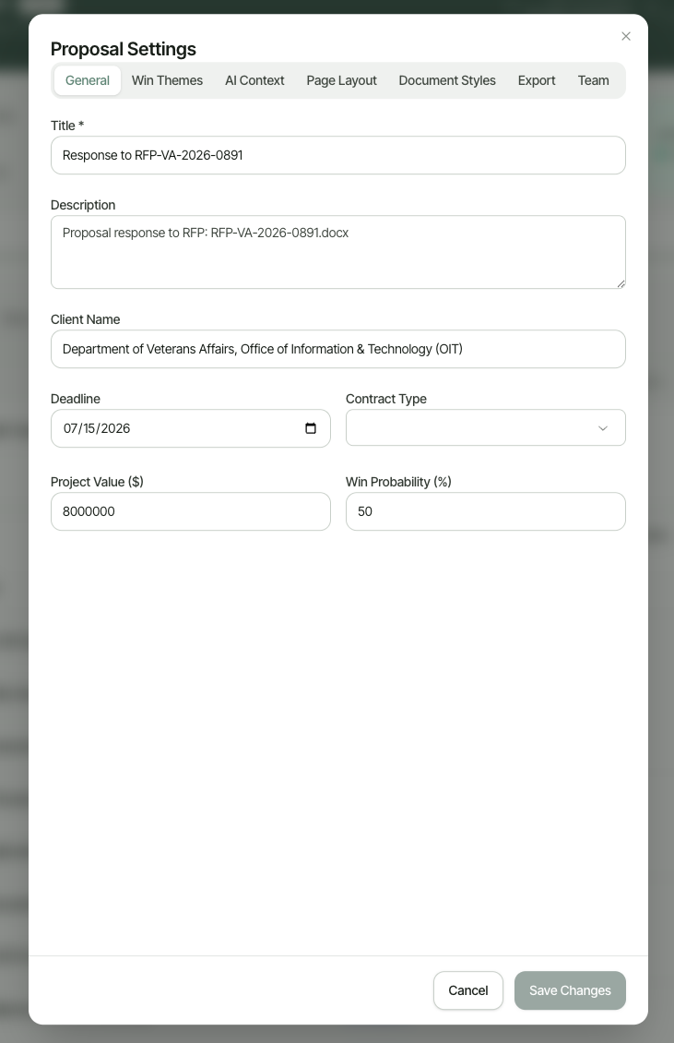Viewport: 674px width, 1043px height.
Task: Click the Title * label
Action: [67, 126]
